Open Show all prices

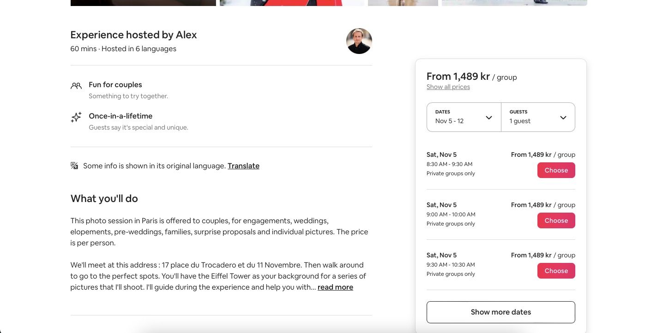[448, 87]
